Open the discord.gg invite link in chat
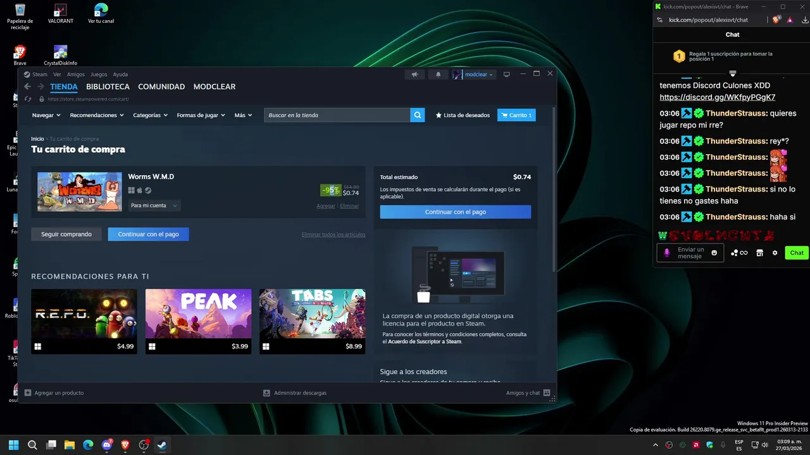The image size is (810, 455). pos(718,97)
